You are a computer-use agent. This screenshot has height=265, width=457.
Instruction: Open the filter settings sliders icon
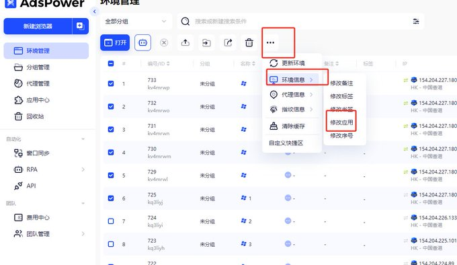(416, 21)
